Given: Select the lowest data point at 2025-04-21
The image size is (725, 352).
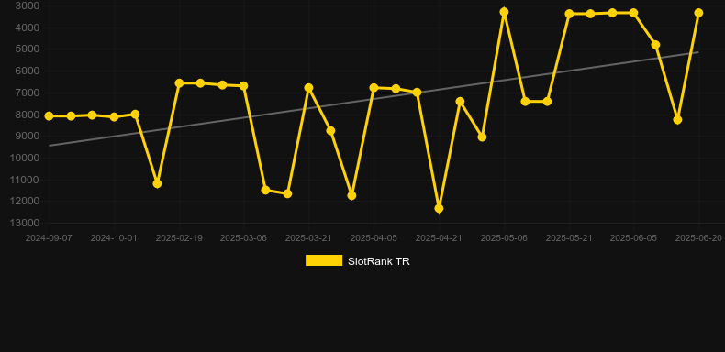Looking at the screenshot, I should pyautogui.click(x=439, y=208).
